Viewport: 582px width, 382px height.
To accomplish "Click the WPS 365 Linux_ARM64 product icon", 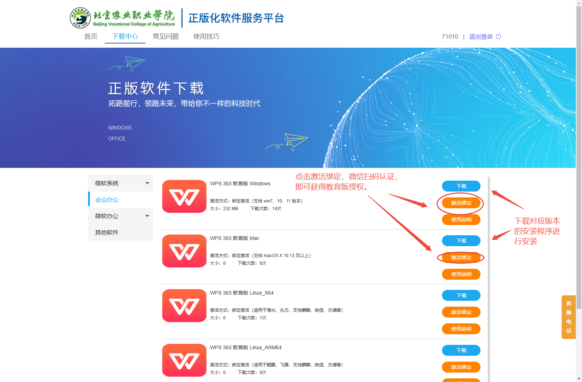I will 184,360.
